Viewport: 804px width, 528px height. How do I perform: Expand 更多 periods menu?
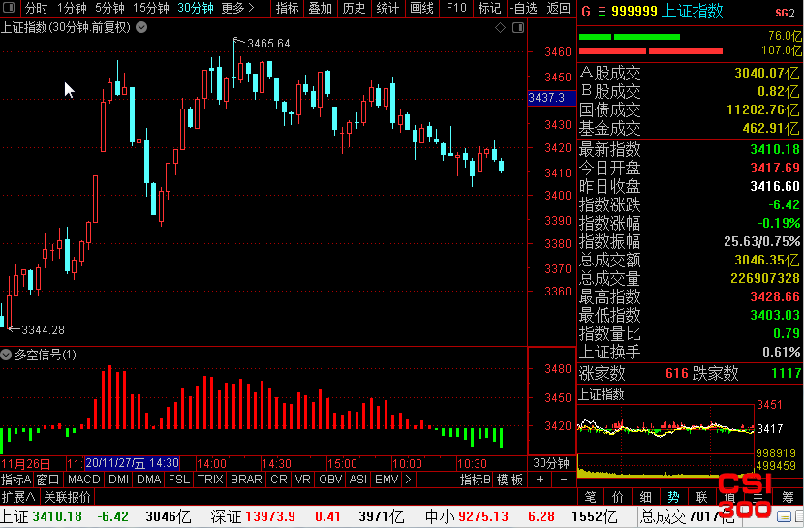coord(237,8)
